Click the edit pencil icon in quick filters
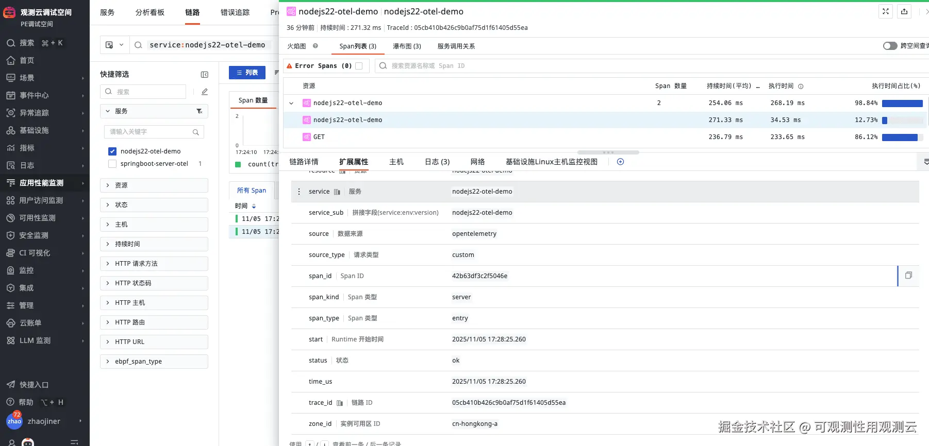Image resolution: width=929 pixels, height=446 pixels. coord(204,92)
